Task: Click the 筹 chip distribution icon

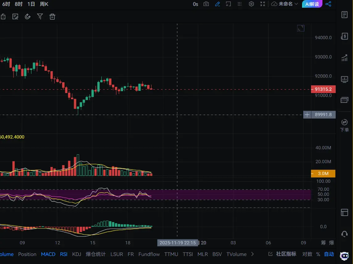Action: tap(323, 243)
